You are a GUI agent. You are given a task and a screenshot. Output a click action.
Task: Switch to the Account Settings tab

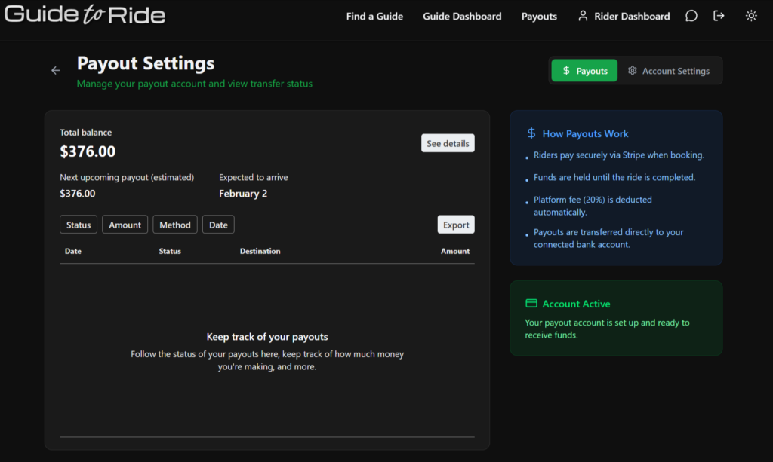pos(669,71)
